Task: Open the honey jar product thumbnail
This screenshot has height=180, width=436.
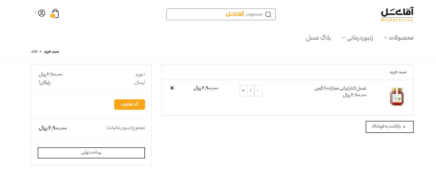Action: 397,96
